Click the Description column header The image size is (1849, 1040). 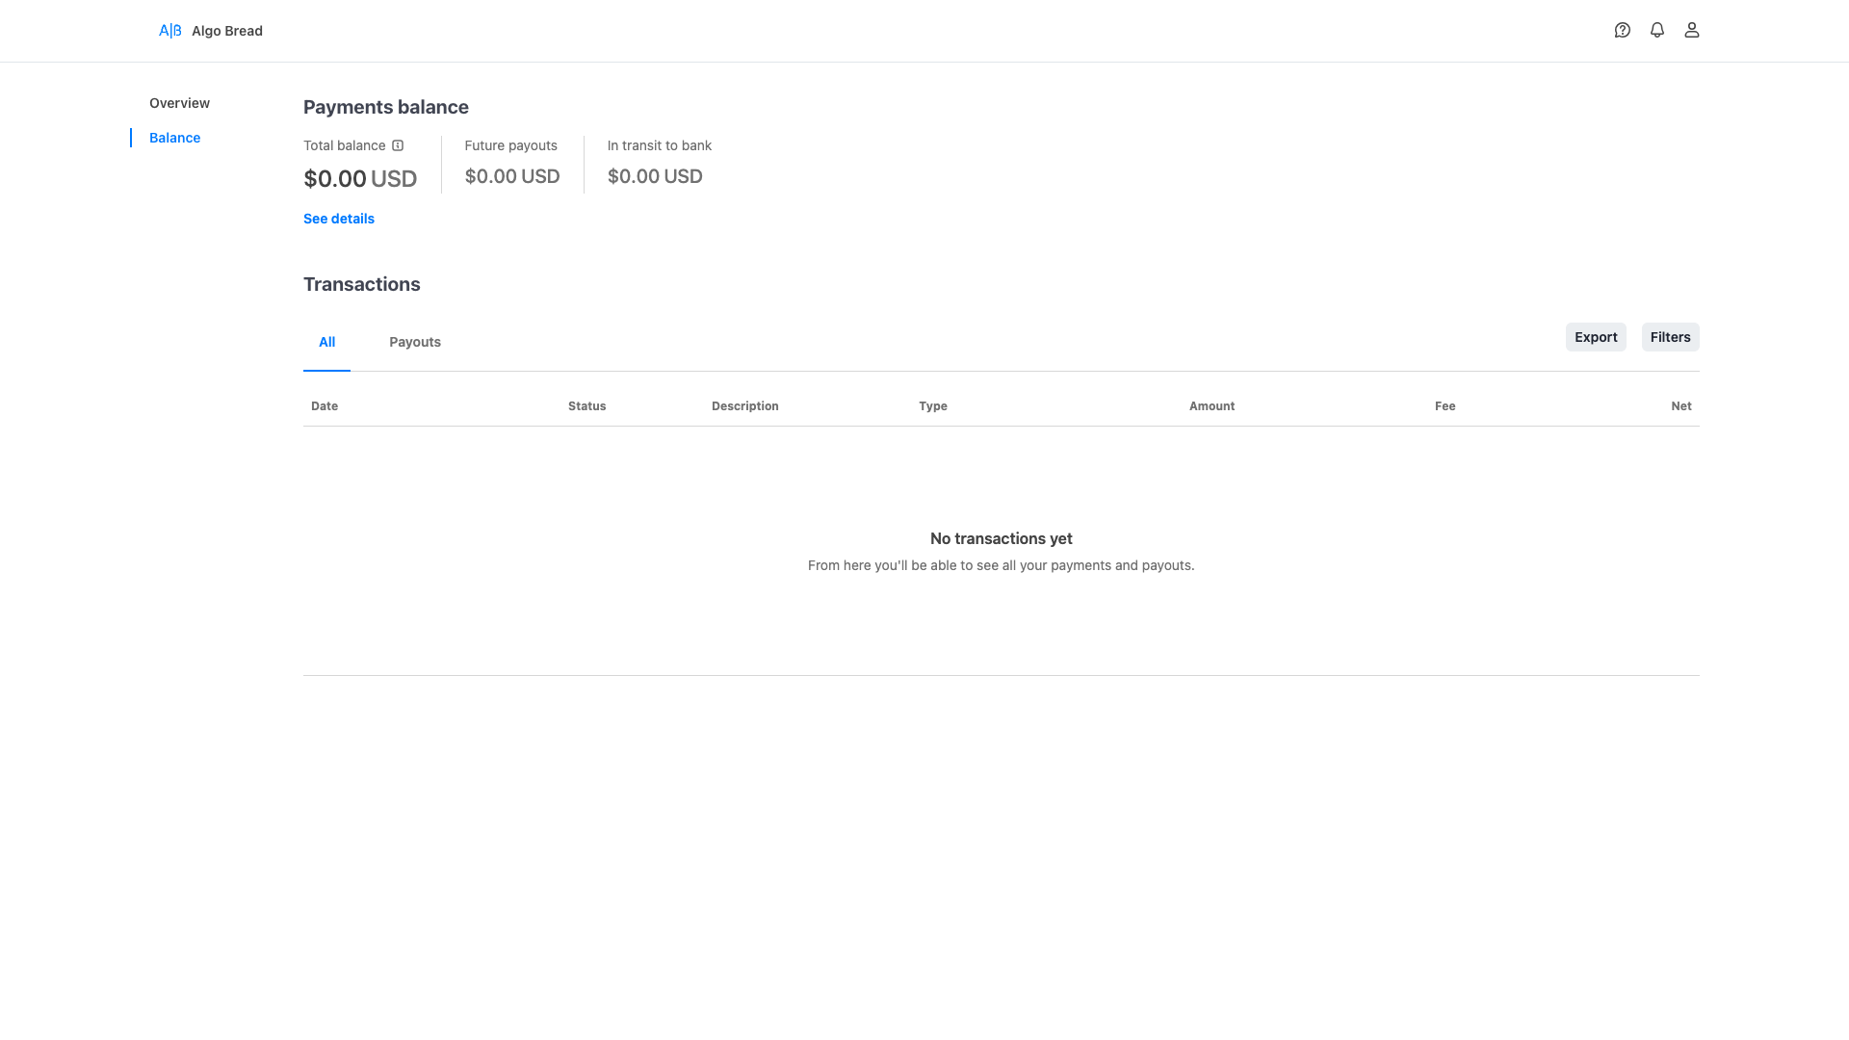[745, 406]
